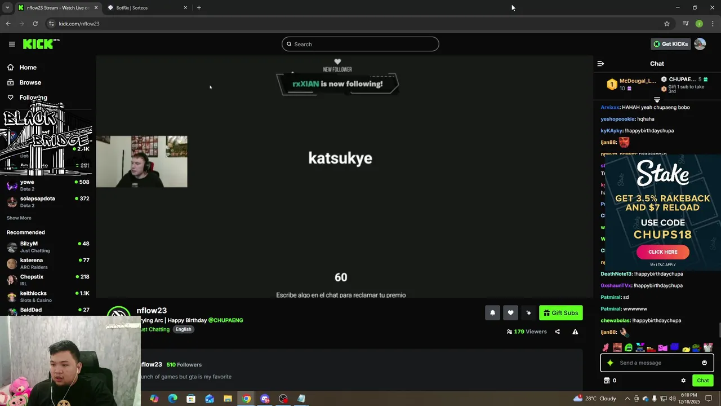This screenshot has width=721, height=406.
Task: Show hidden system tray icons
Action: [x=628, y=399]
